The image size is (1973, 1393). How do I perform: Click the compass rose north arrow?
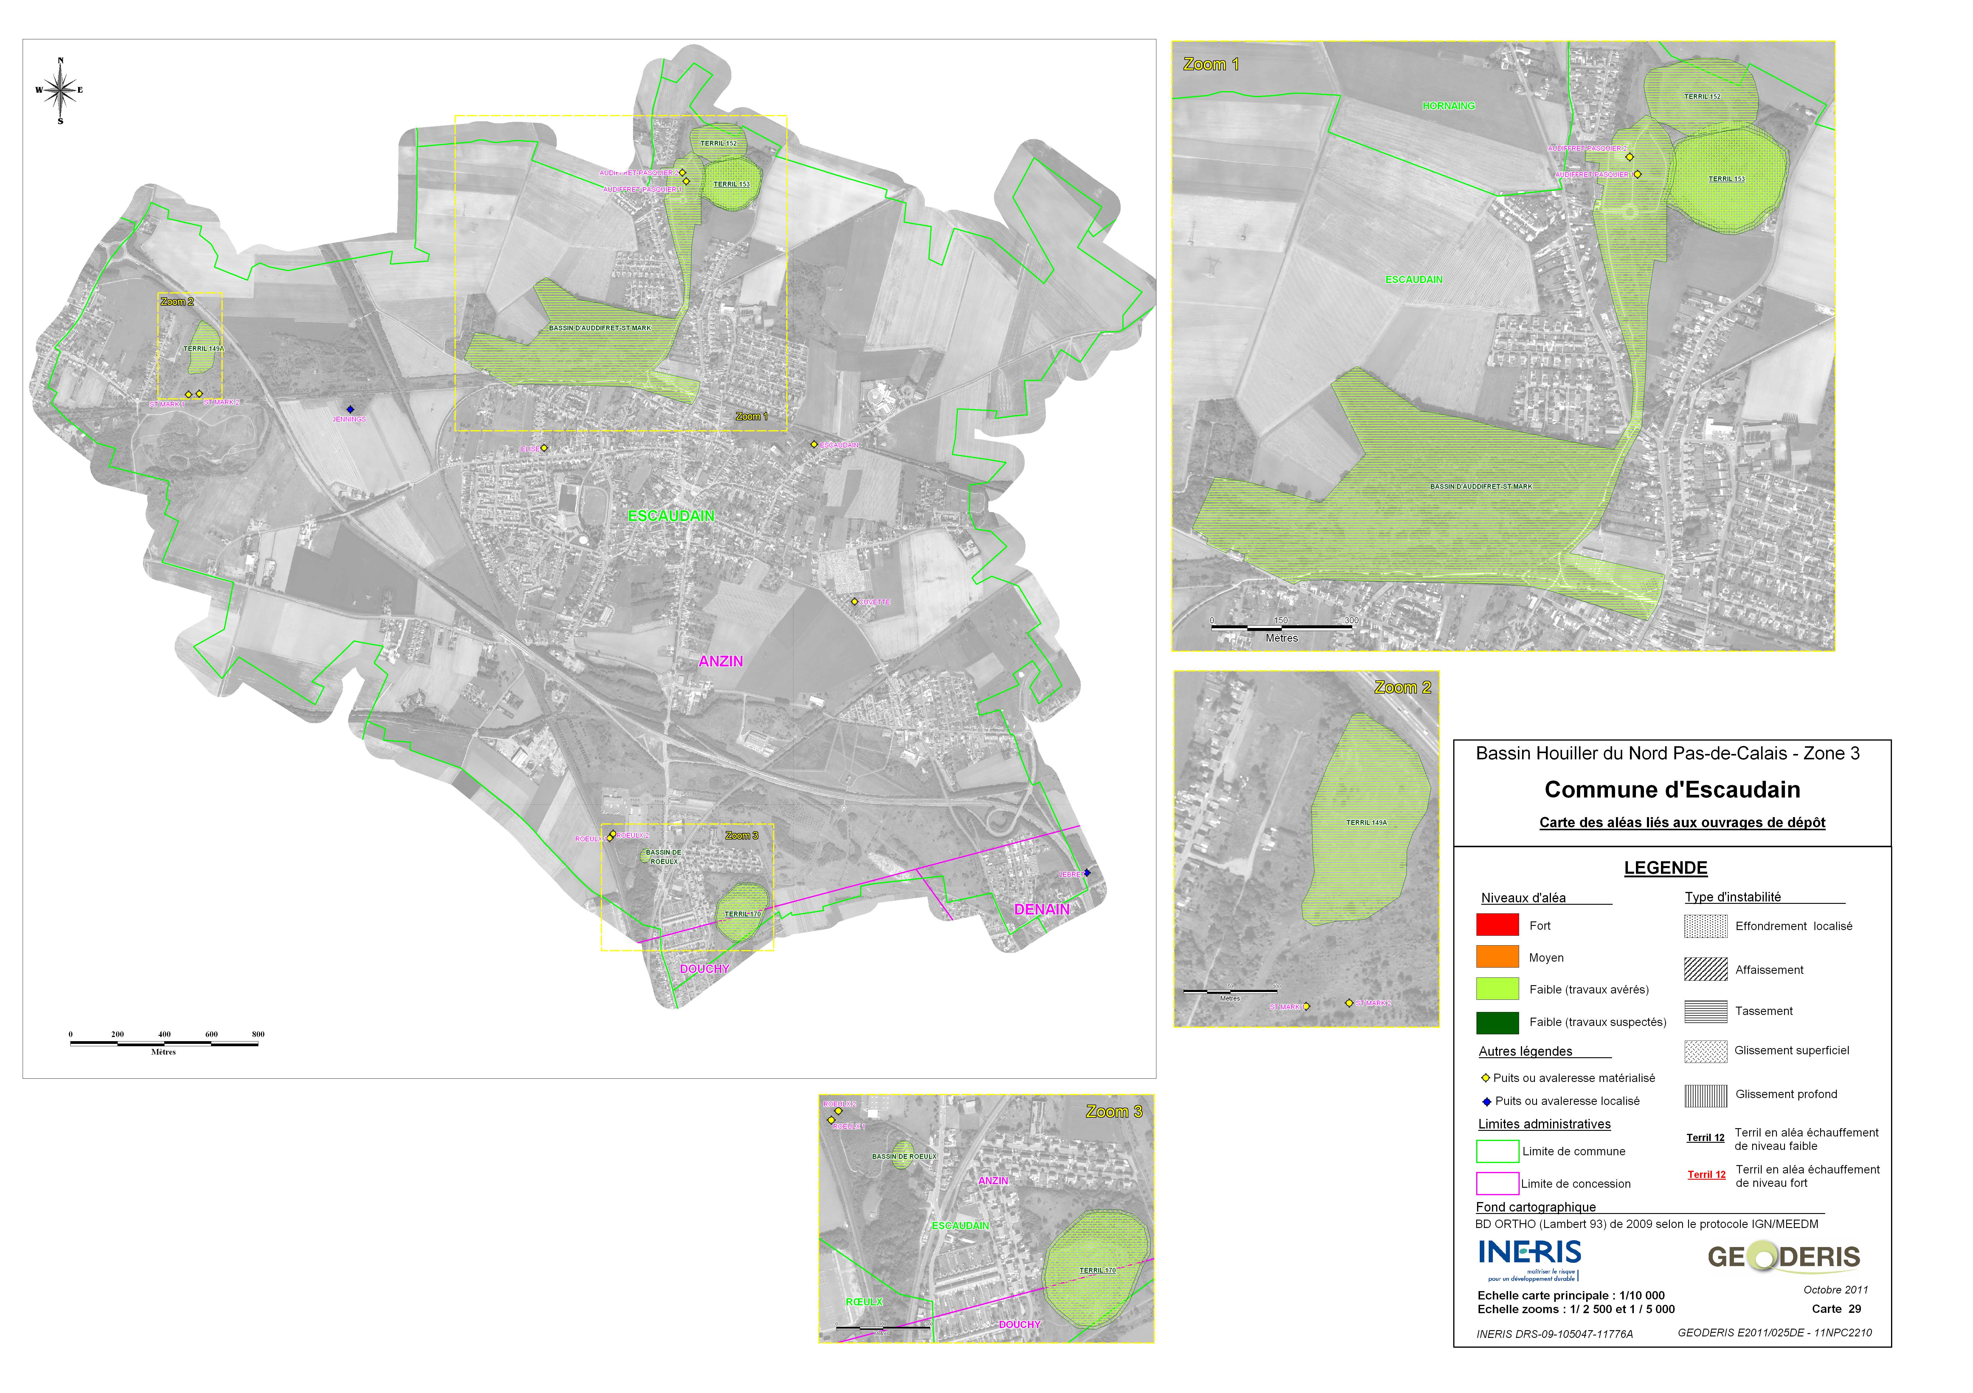(x=60, y=90)
